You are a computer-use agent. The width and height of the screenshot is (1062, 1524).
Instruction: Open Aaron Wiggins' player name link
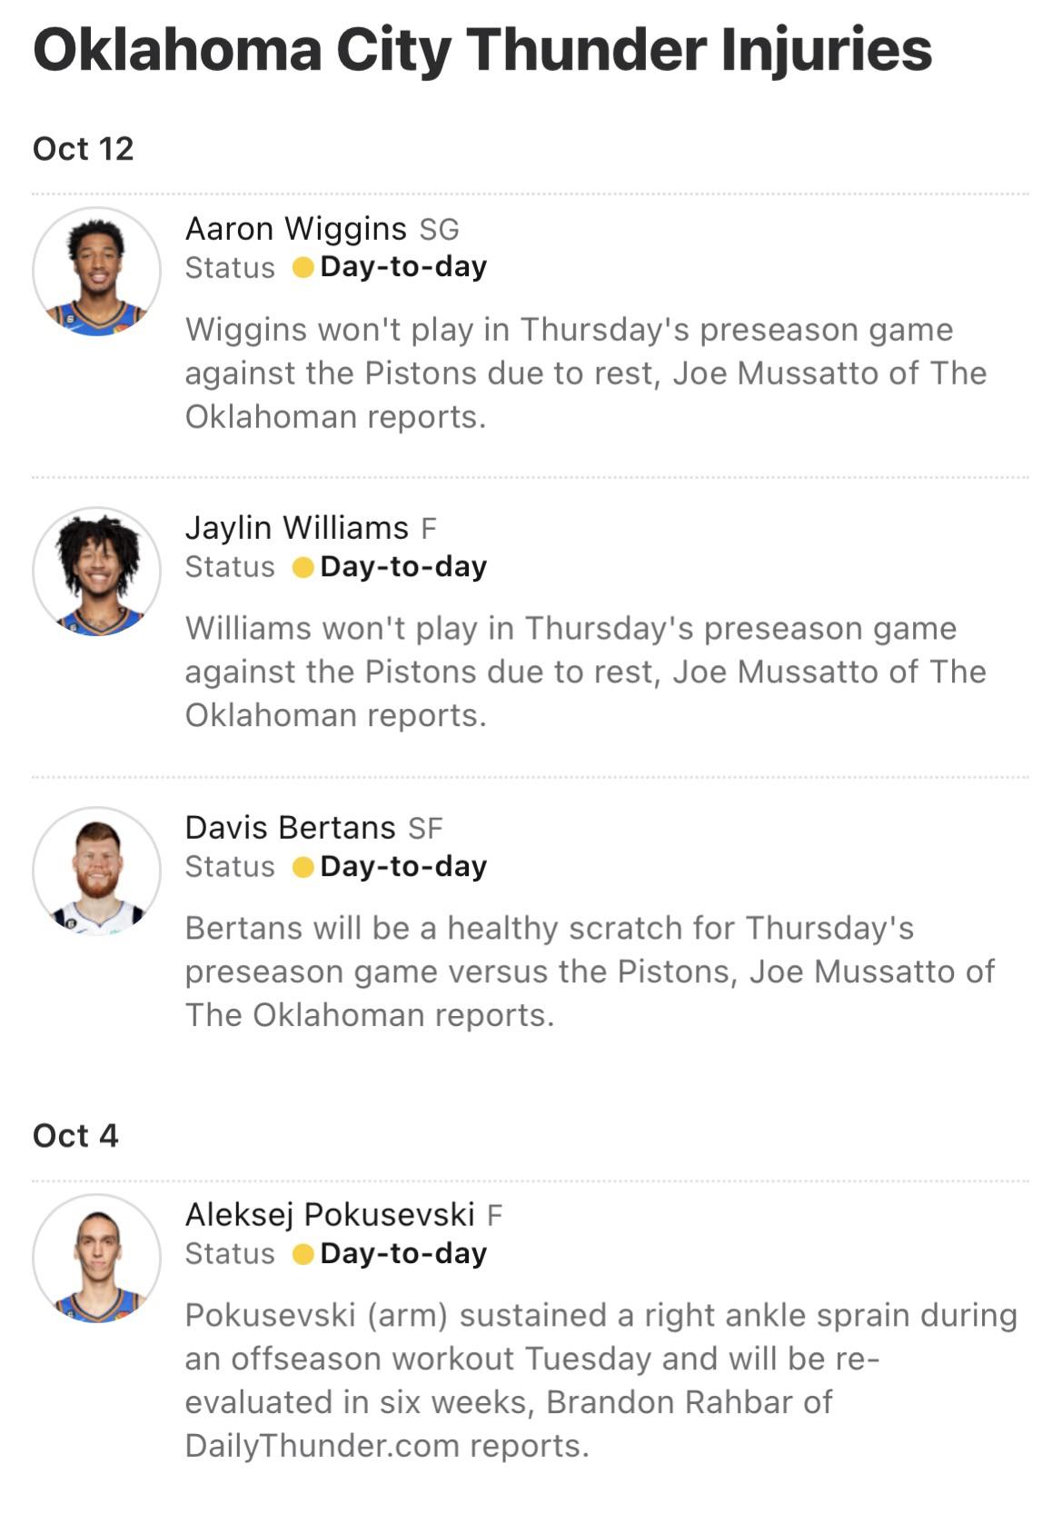[295, 228]
